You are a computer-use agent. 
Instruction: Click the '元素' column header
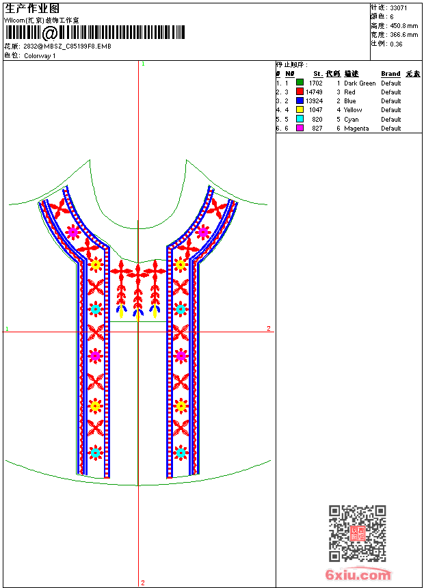413,74
